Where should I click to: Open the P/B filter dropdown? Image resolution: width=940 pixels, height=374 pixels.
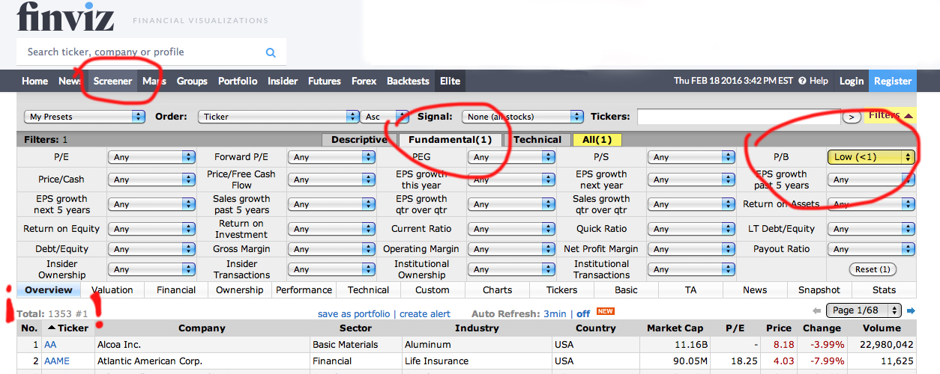(x=871, y=157)
